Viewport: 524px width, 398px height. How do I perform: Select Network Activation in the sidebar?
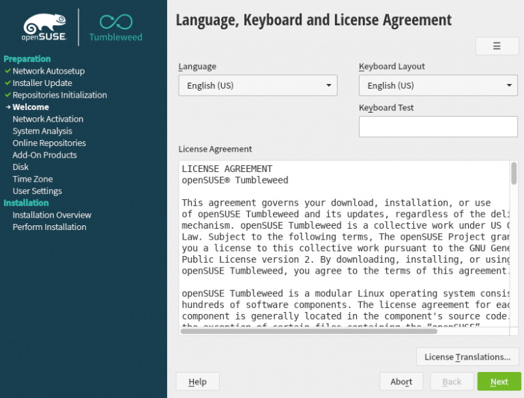[x=48, y=119]
